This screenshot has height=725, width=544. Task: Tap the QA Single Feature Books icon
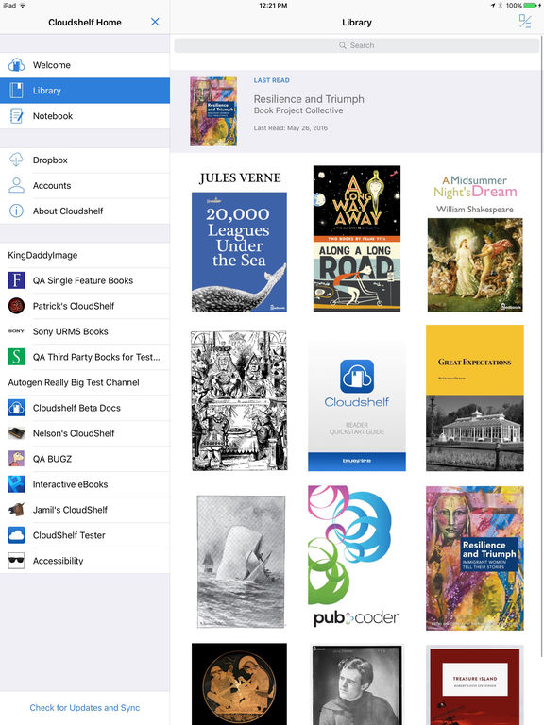coord(16,280)
